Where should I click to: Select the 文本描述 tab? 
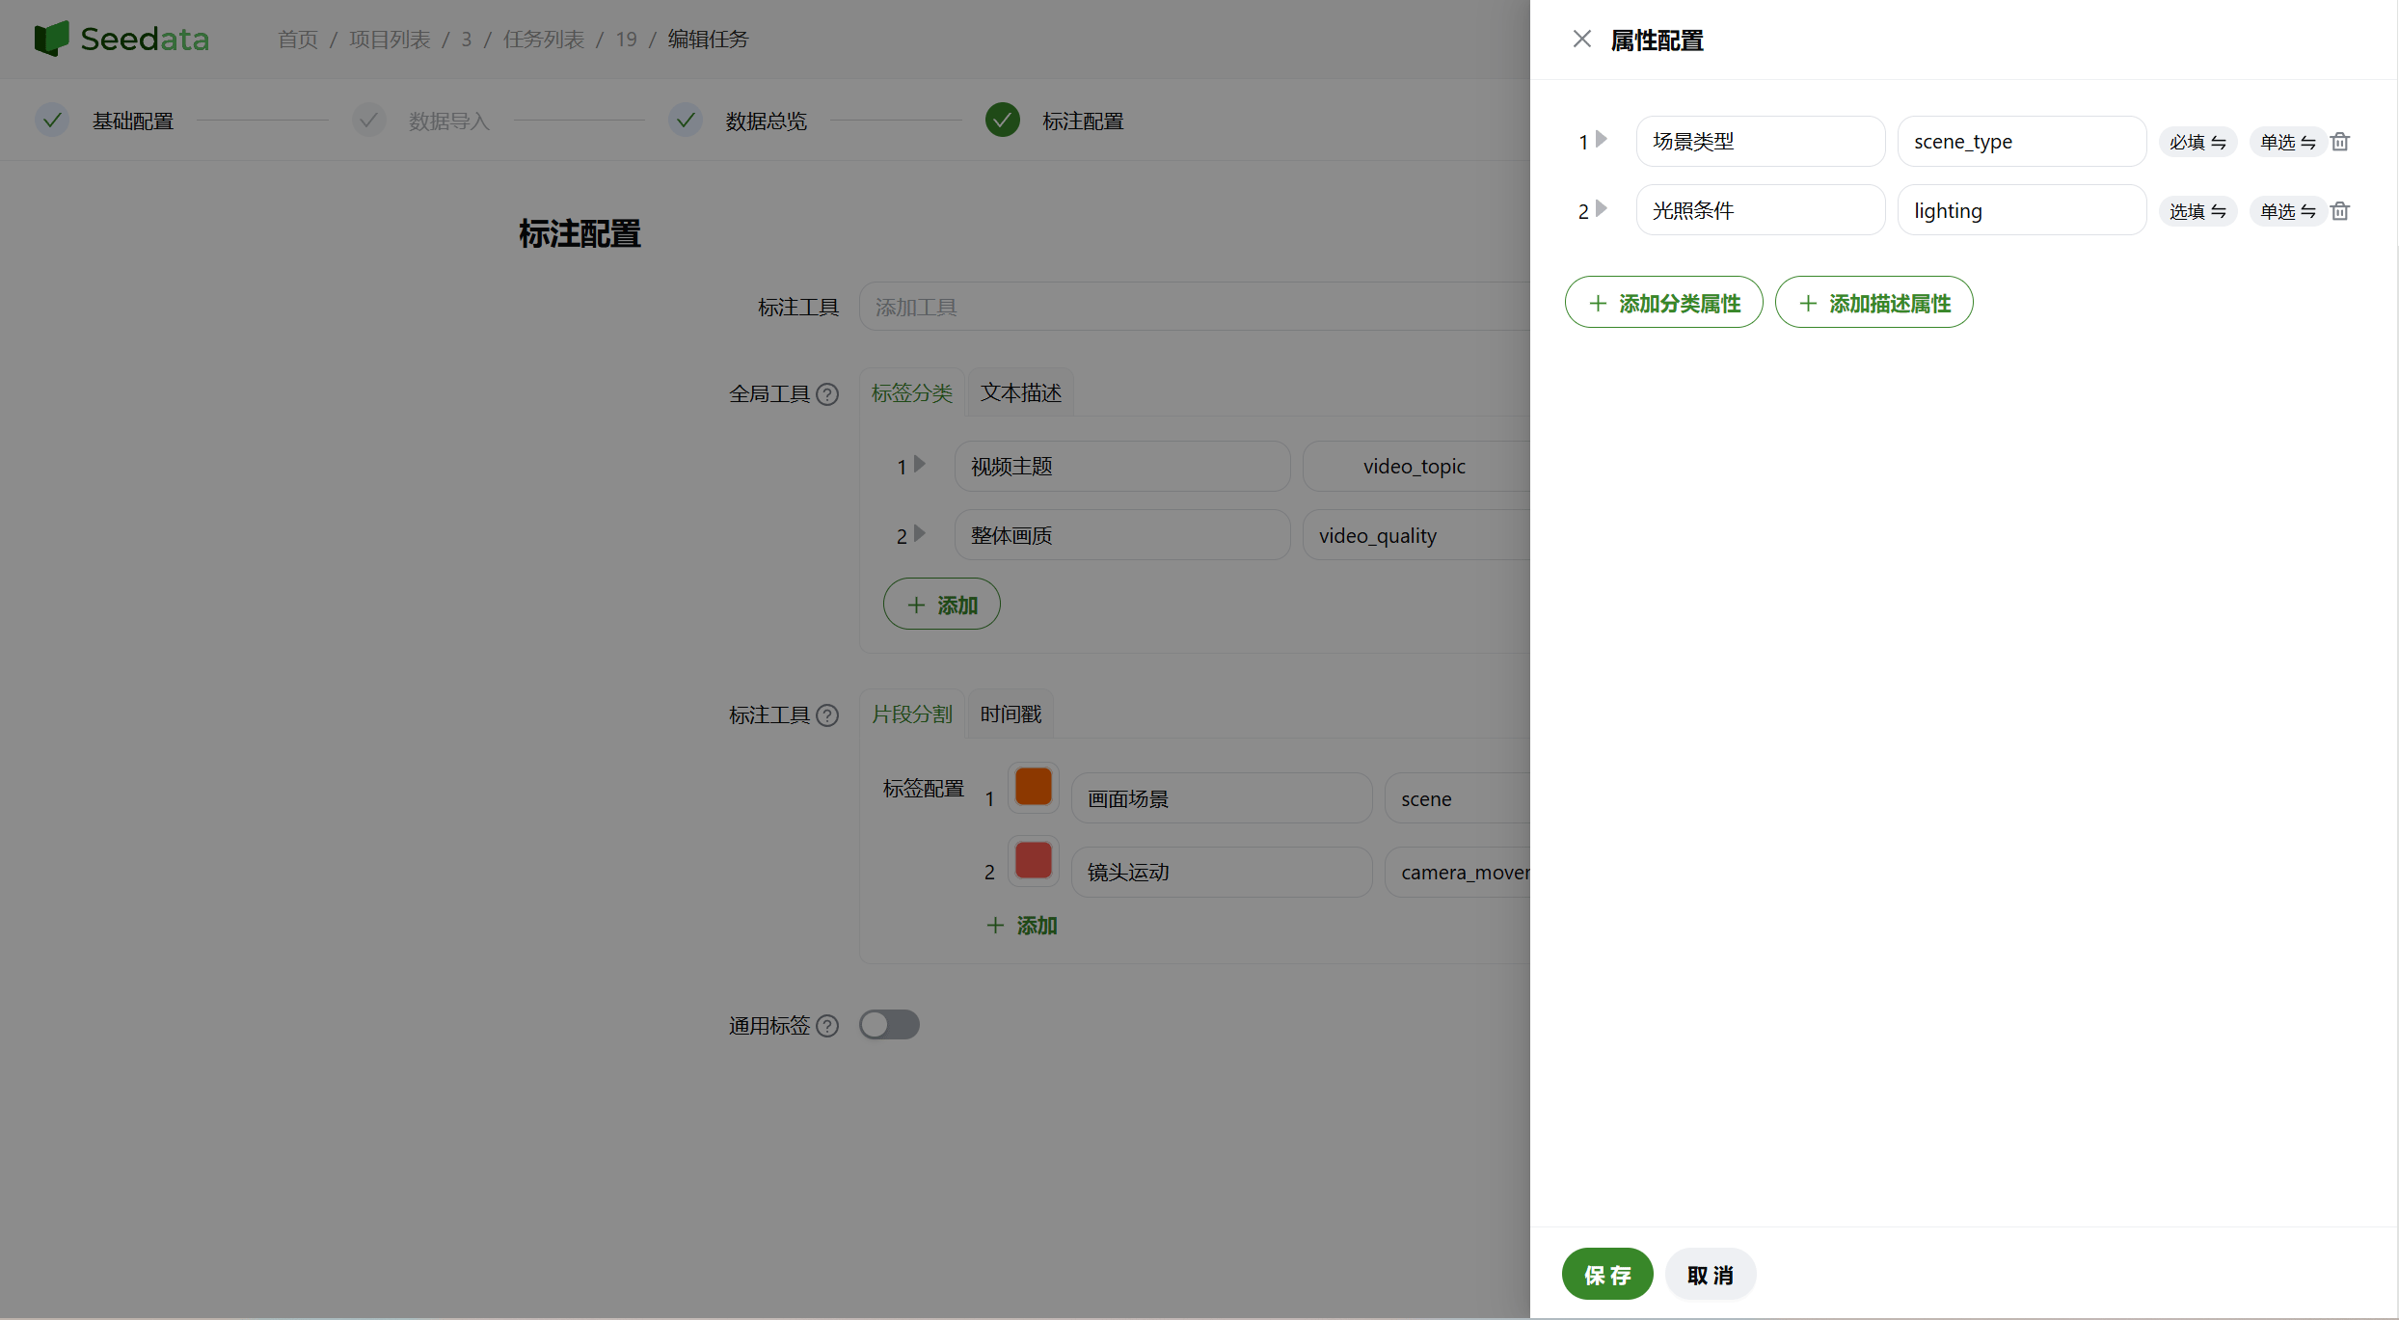point(1020,392)
